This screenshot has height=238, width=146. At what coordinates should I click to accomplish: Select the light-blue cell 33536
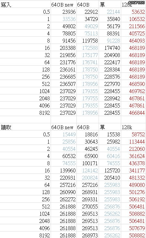[x=64, y=19]
